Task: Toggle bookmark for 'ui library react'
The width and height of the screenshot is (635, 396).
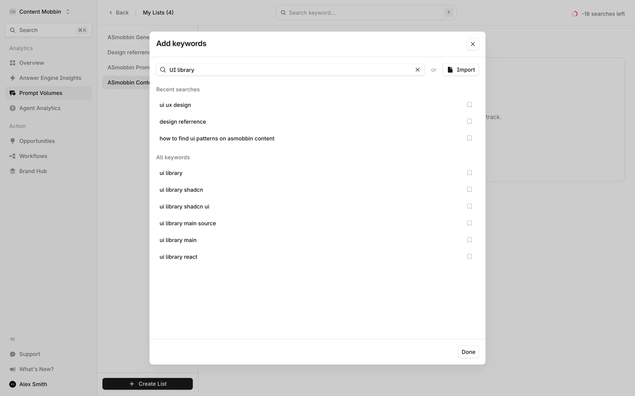Action: tap(469, 256)
